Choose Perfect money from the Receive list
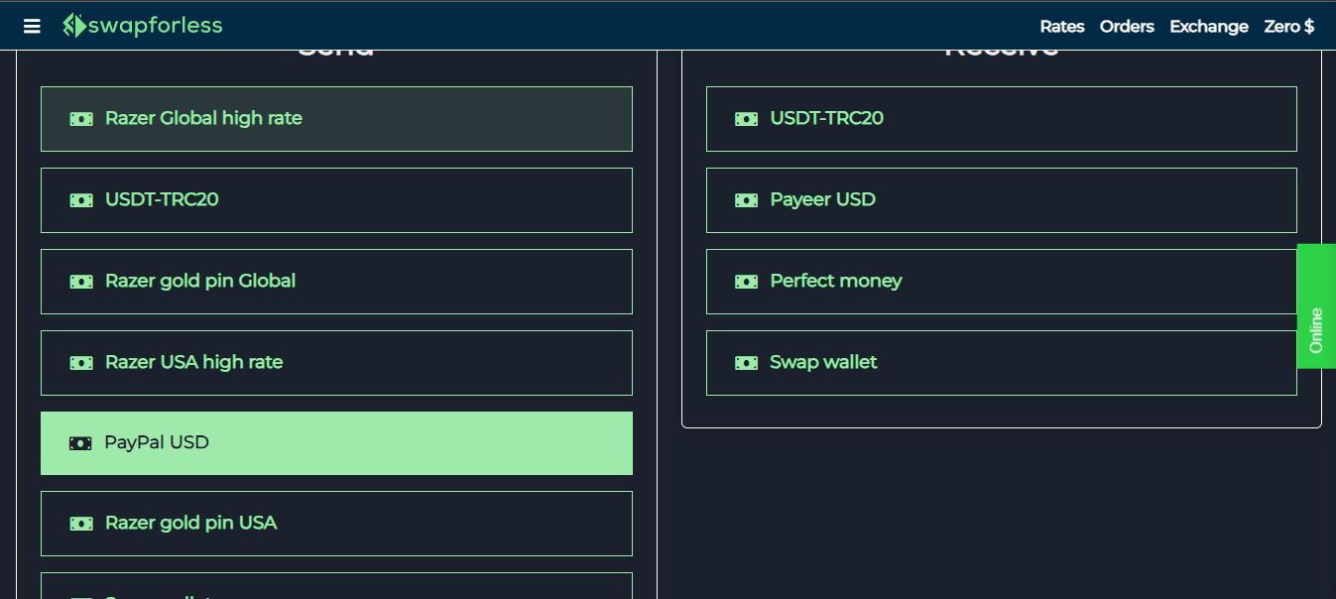Screen dimensions: 1336x599 pos(1001,281)
